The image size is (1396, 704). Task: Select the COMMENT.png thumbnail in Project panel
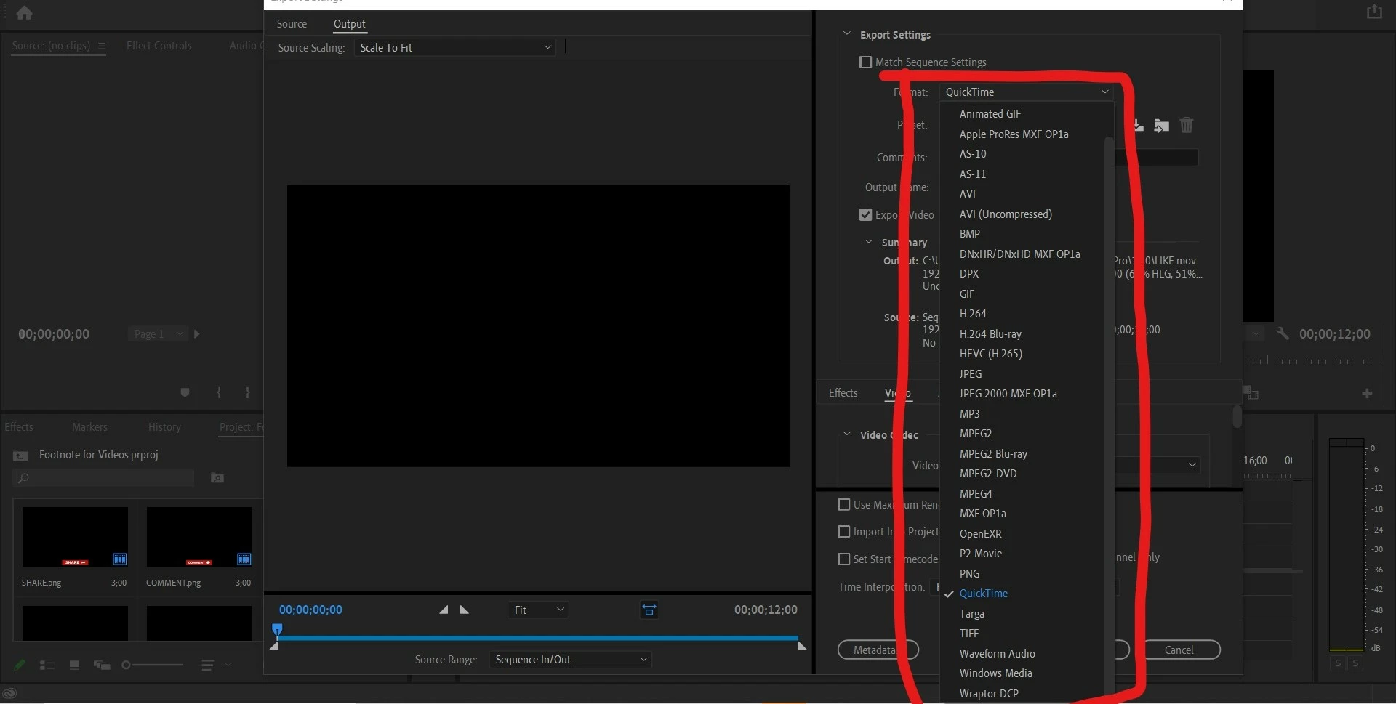199,537
